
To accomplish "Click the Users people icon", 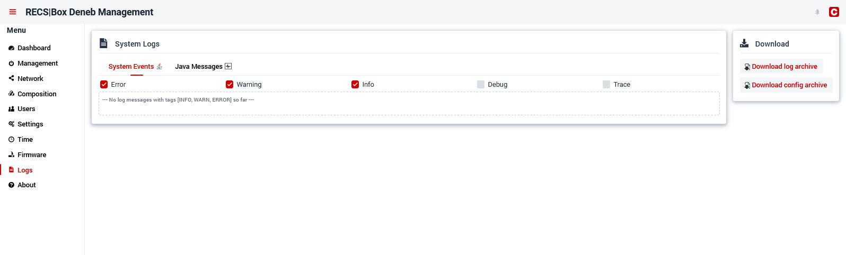I will [11, 109].
